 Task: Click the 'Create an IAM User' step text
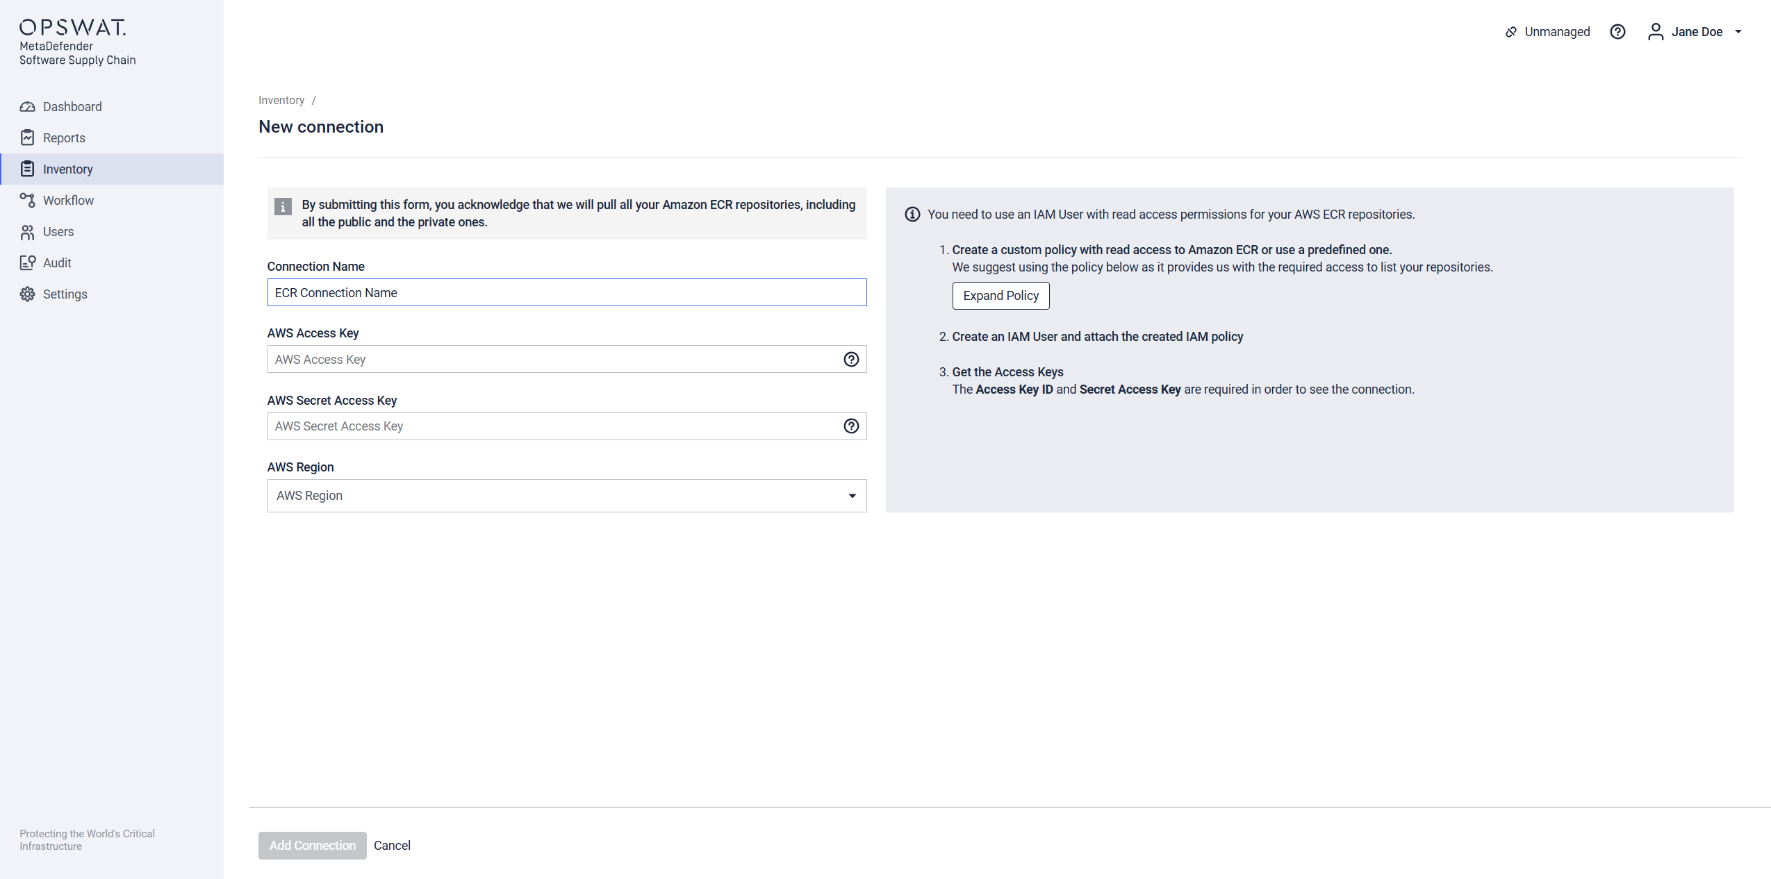1097,337
